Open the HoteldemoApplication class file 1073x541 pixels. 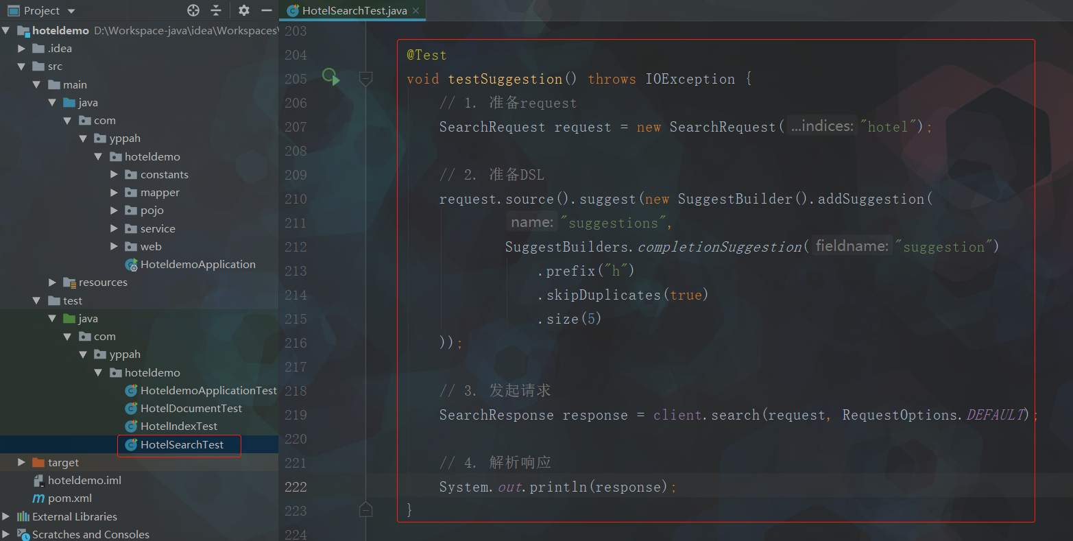click(197, 265)
